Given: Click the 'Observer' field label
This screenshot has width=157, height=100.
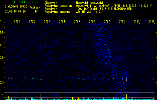Looking at the screenshot, I should tap(51, 3).
